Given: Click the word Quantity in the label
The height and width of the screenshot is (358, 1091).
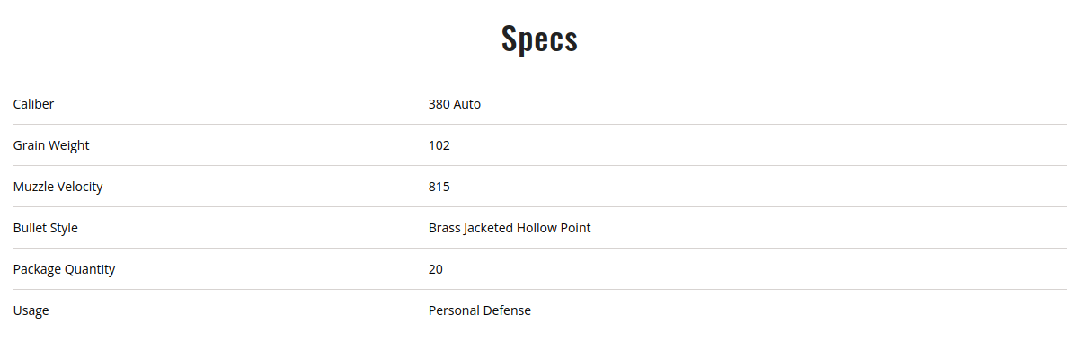Looking at the screenshot, I should tap(90, 269).
